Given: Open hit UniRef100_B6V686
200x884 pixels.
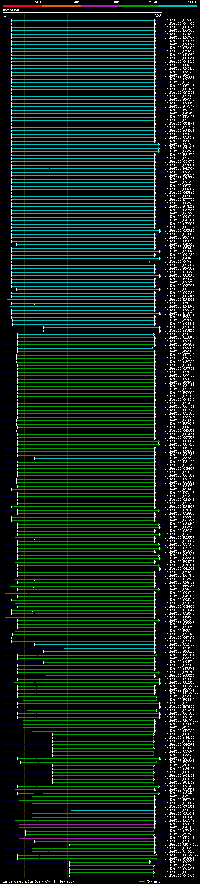Looking at the screenshot, I should pyautogui.click(x=179, y=30).
